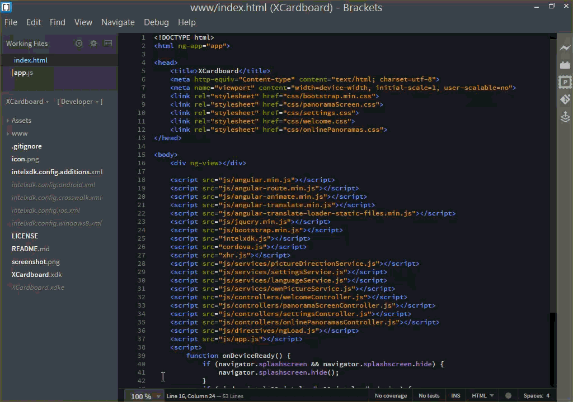573x402 pixels.
Task: Open the Navigate menu
Action: click(x=118, y=22)
